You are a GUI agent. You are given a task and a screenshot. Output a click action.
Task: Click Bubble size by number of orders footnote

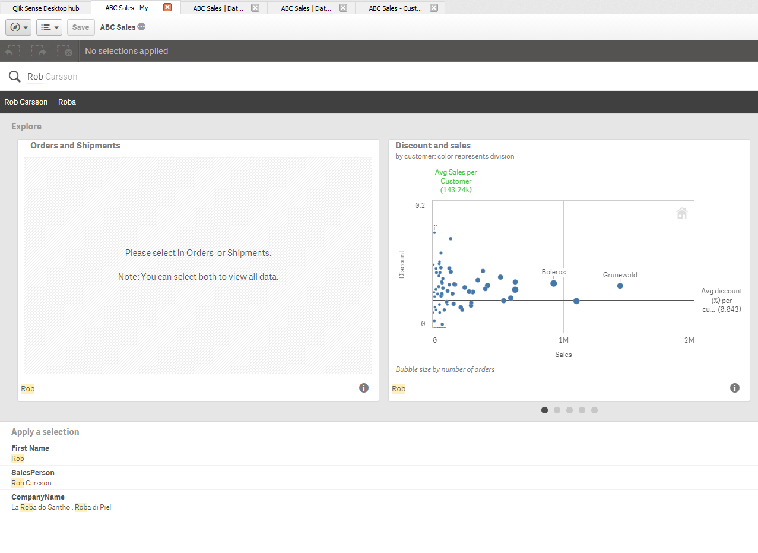pos(445,369)
